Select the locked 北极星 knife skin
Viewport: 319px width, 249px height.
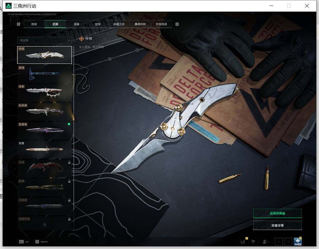(x=45, y=206)
